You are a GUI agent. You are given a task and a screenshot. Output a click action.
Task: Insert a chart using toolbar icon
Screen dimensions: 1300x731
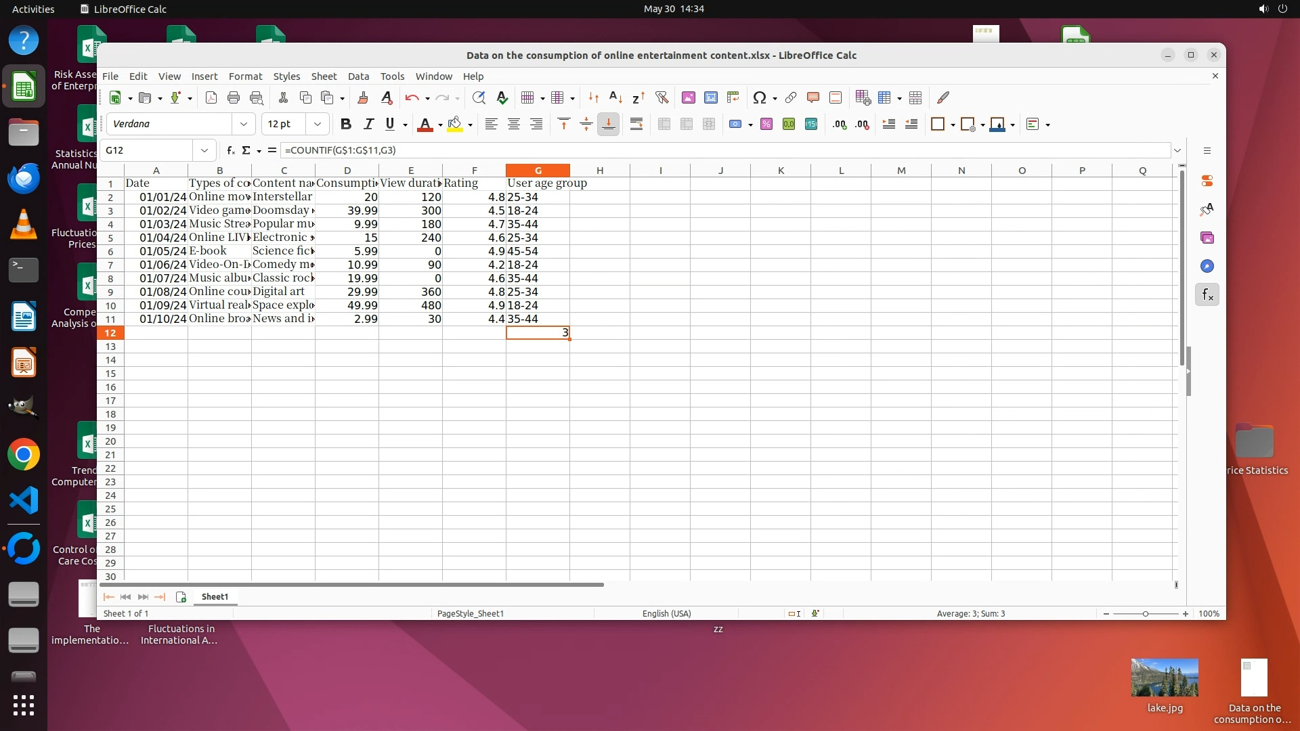point(710,97)
